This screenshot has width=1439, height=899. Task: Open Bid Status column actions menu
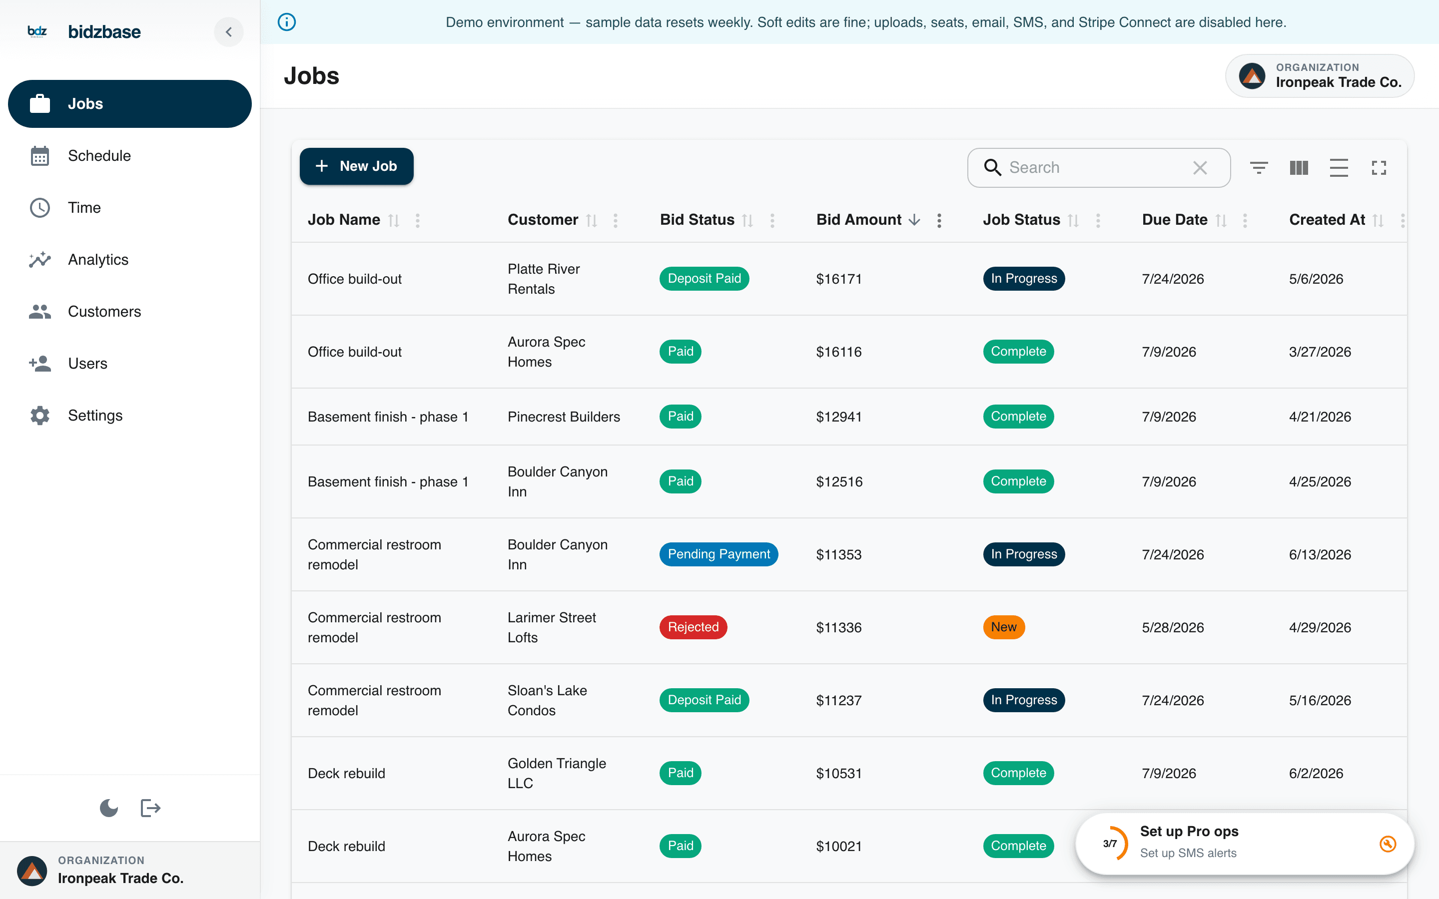tap(772, 221)
